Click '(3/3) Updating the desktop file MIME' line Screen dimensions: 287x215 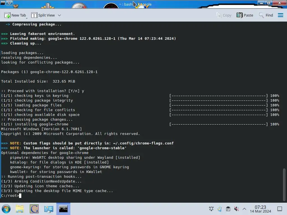coord(57,191)
